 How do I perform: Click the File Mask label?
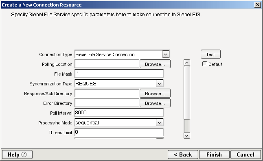[63, 74]
